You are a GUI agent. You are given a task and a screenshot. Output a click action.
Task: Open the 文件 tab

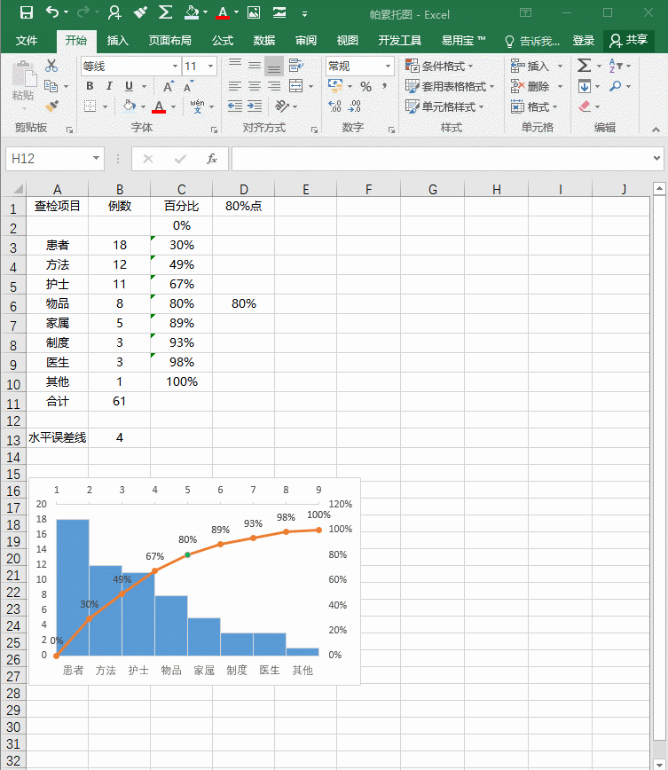27,40
